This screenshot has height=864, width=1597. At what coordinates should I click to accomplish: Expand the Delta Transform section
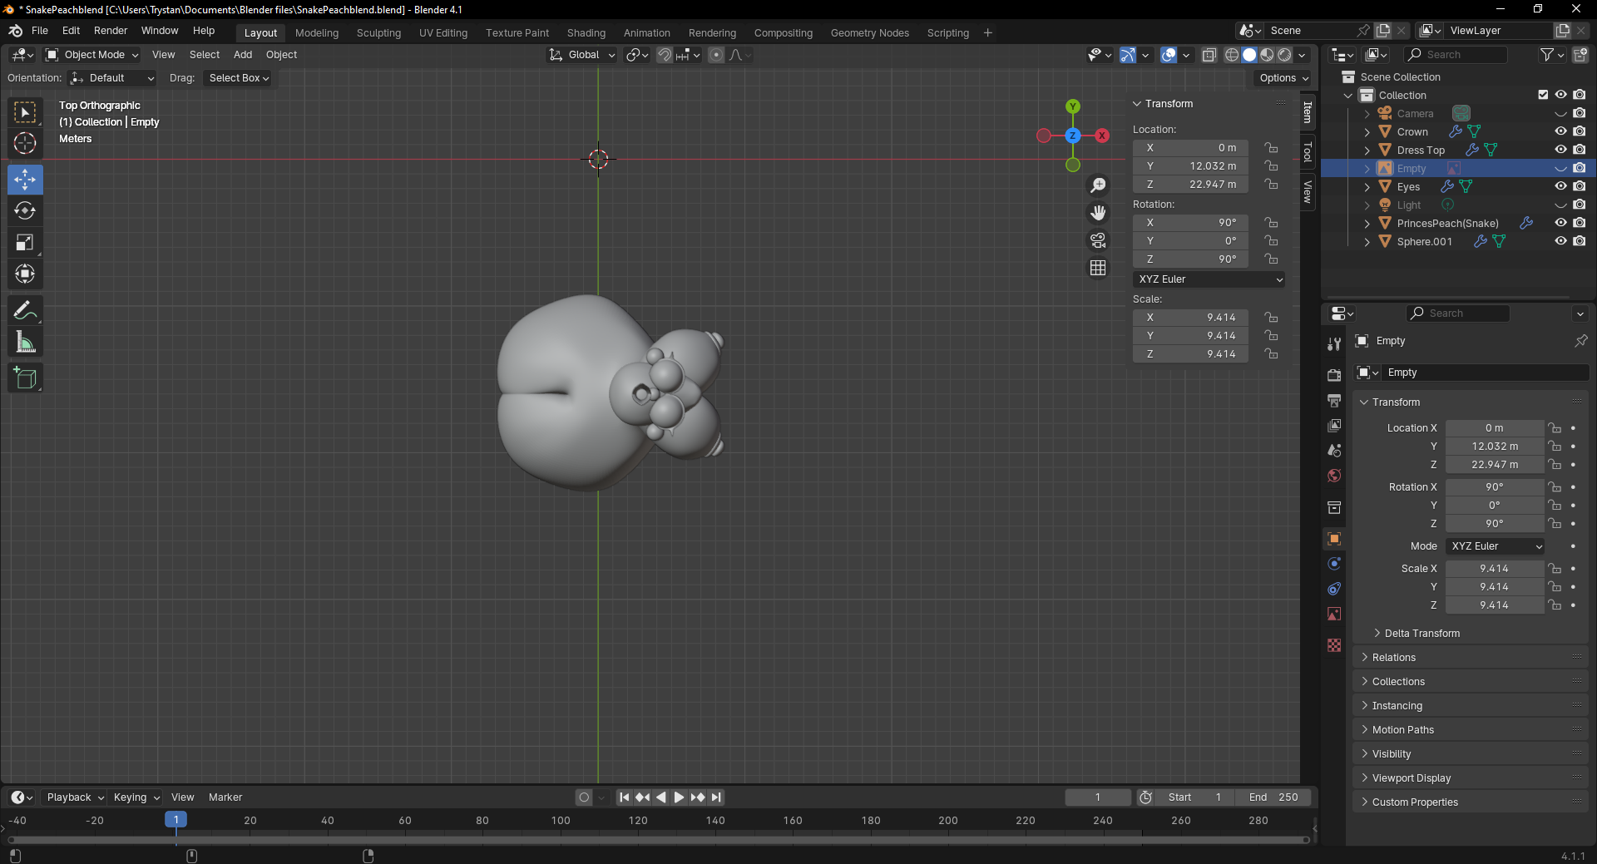pos(1421,634)
